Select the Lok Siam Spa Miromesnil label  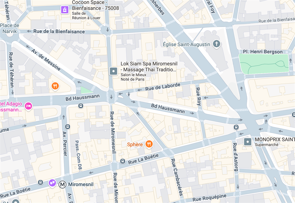149,67
